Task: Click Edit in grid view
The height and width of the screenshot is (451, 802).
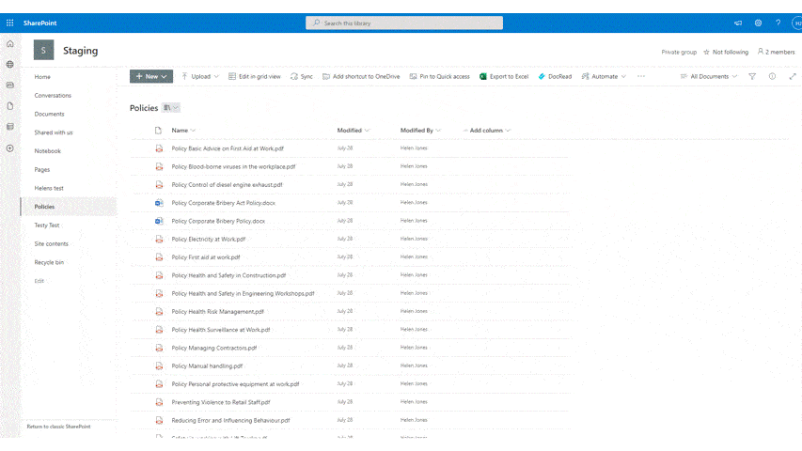Action: pyautogui.click(x=255, y=77)
